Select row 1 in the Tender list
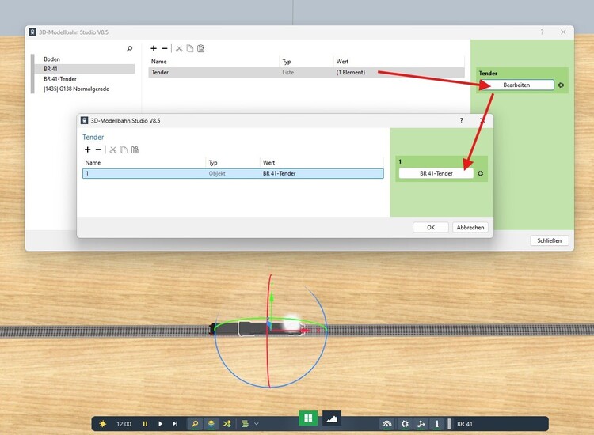The width and height of the screenshot is (594, 435). click(233, 174)
